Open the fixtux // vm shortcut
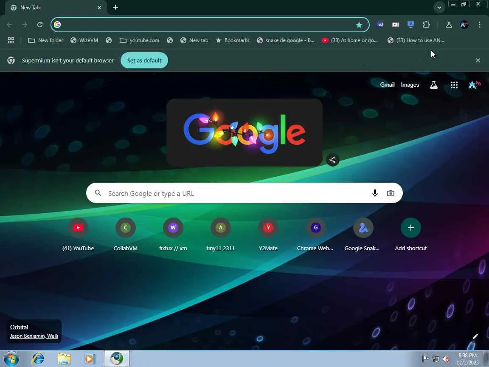The width and height of the screenshot is (489, 367). click(173, 235)
